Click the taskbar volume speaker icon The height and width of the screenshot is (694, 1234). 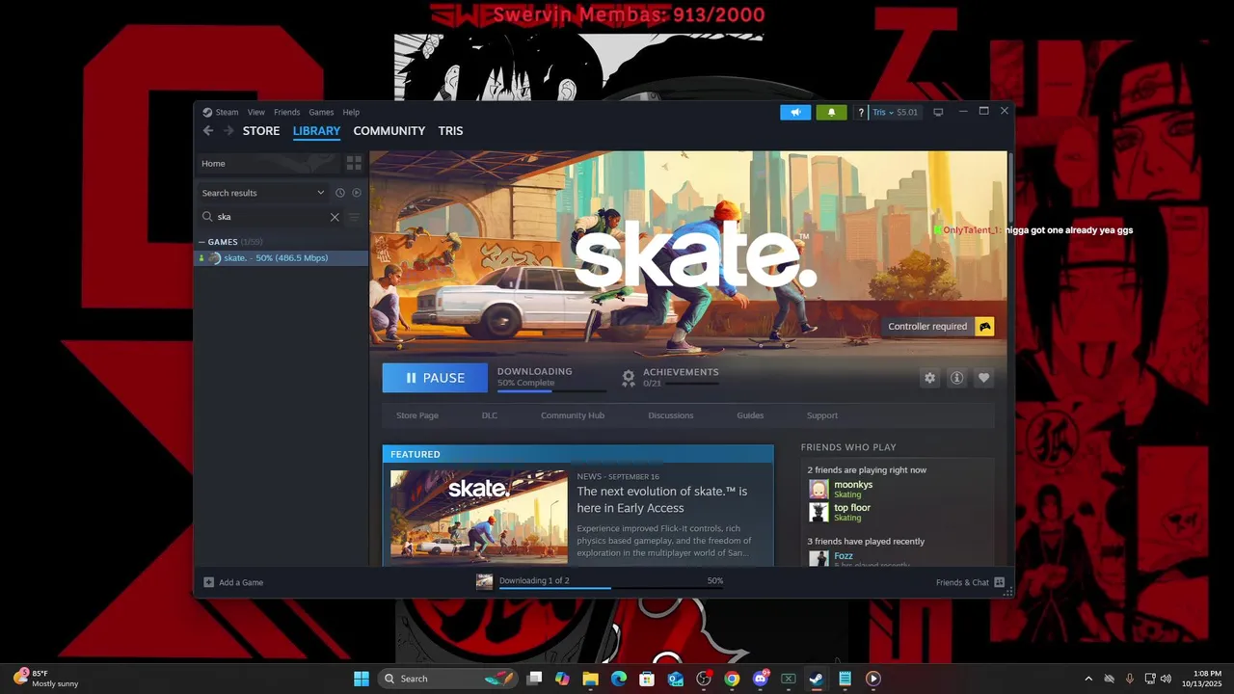tap(1166, 679)
